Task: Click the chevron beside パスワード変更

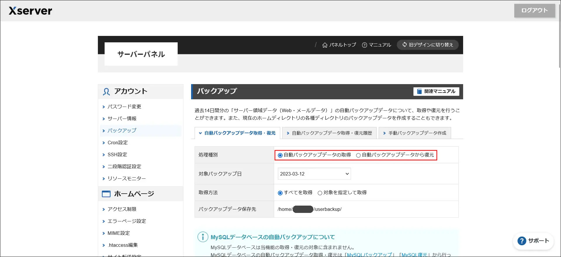Action: click(103, 107)
